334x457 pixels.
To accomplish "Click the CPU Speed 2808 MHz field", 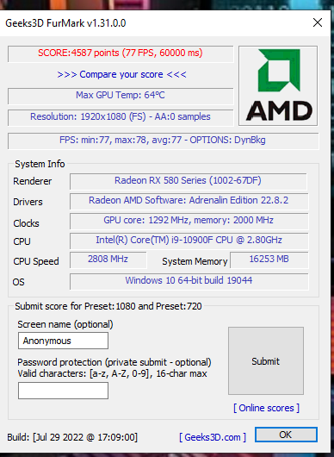I will [108, 260].
